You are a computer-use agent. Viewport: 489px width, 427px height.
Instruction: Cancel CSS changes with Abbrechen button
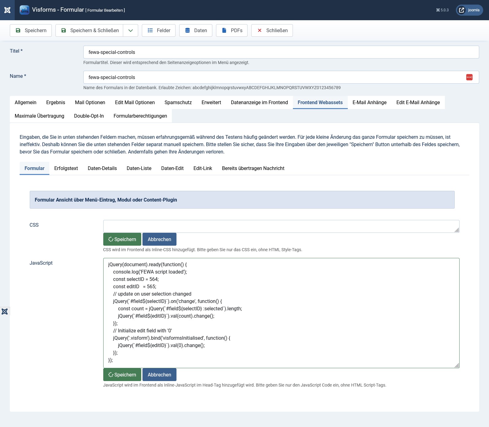pyautogui.click(x=159, y=239)
